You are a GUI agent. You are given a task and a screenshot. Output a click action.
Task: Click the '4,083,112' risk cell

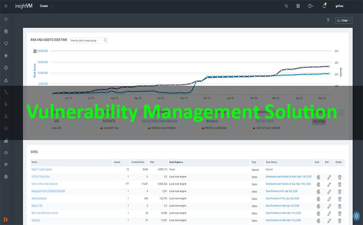162,169
